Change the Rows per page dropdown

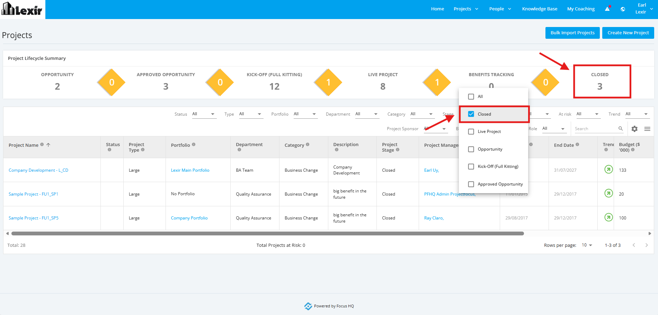587,245
